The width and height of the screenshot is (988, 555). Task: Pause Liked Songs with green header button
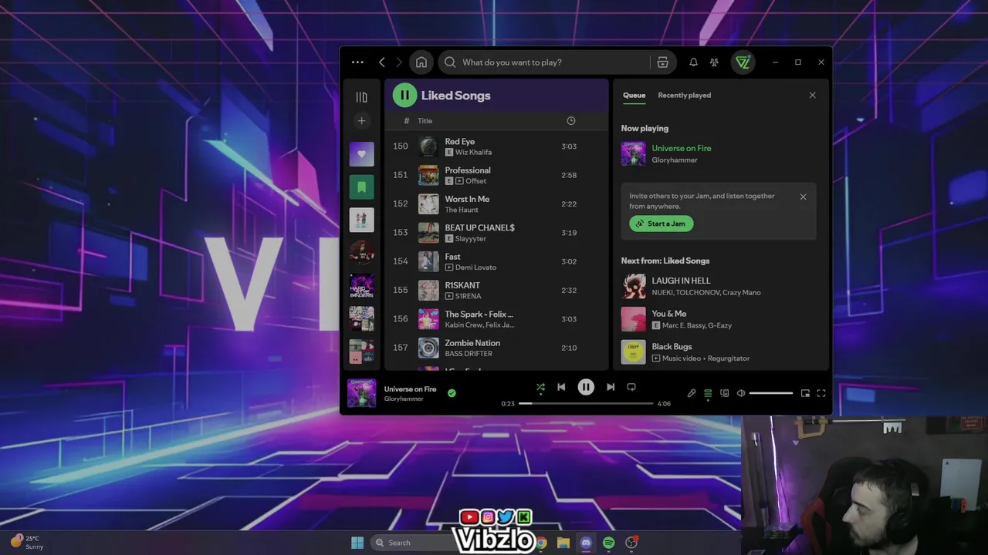(x=404, y=96)
